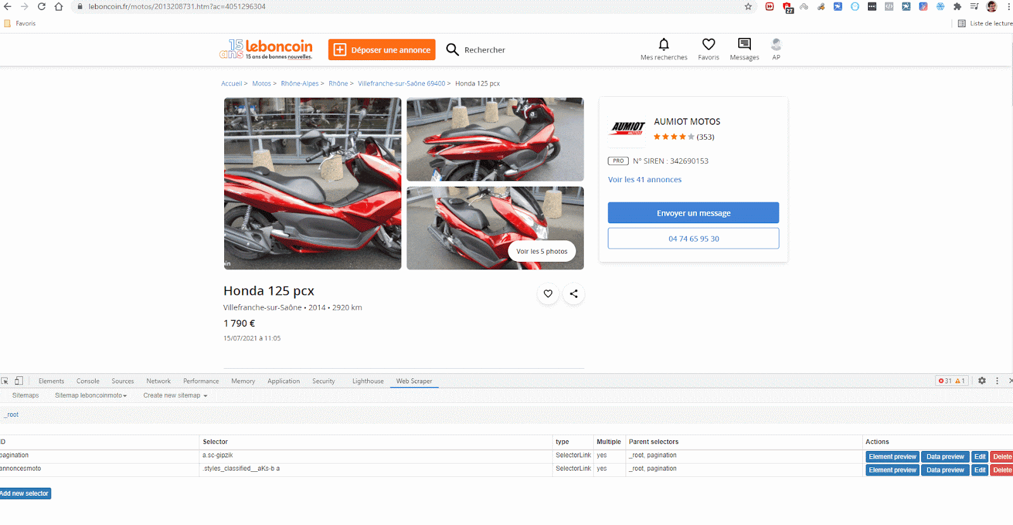Click the browser address bar
1013x525 pixels.
pos(405,6)
